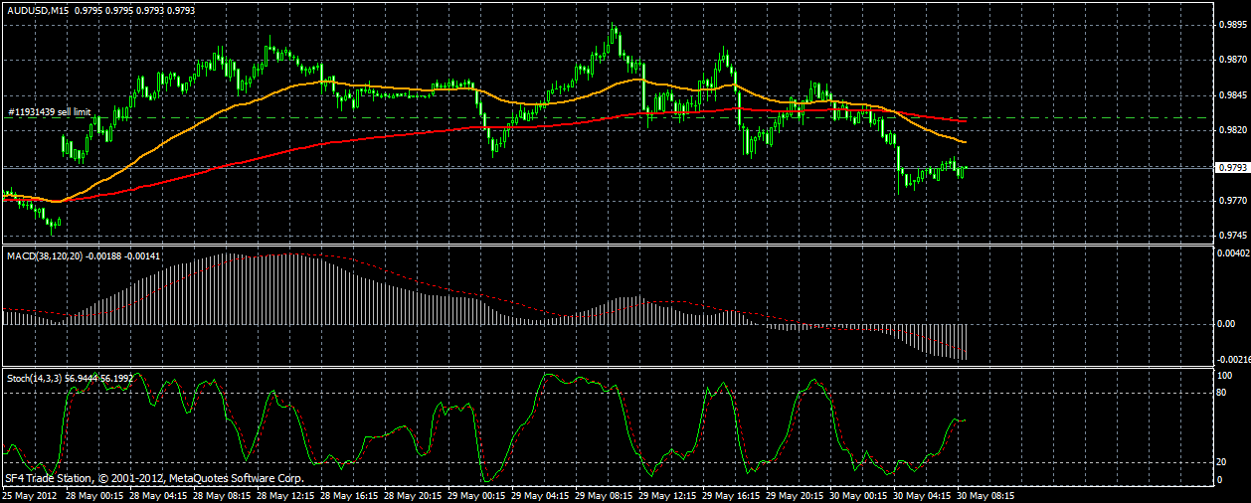
Task: Click the 29 May 08:15 time label
Action: [x=602, y=494]
